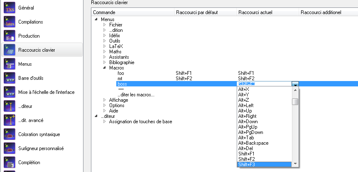Click the Barre d'outils icon
The image size is (358, 172).
(10, 78)
